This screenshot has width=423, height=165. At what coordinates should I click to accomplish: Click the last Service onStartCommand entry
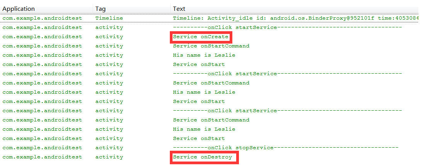[x=211, y=120]
